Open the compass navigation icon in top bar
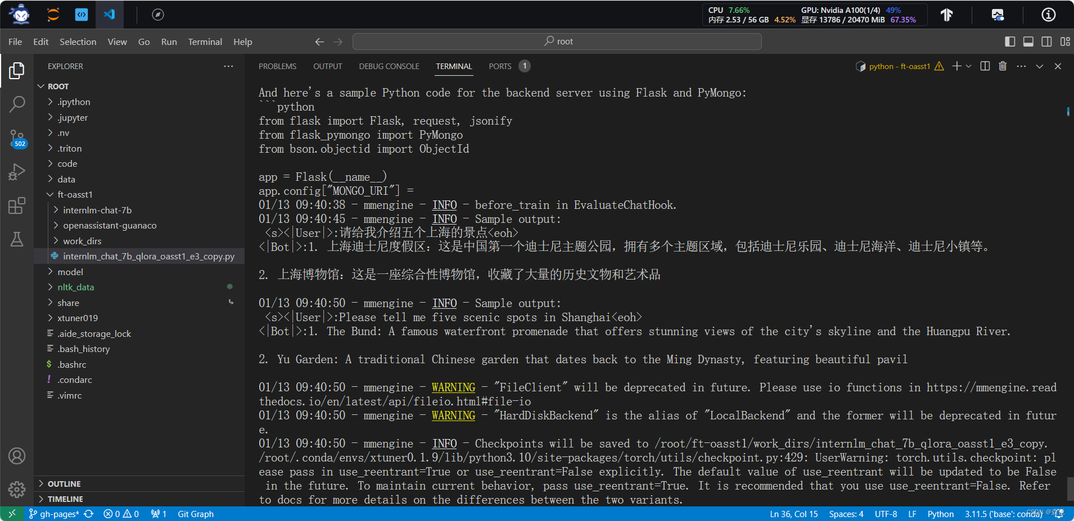Screen dimensions: 1074x521 click(158, 15)
